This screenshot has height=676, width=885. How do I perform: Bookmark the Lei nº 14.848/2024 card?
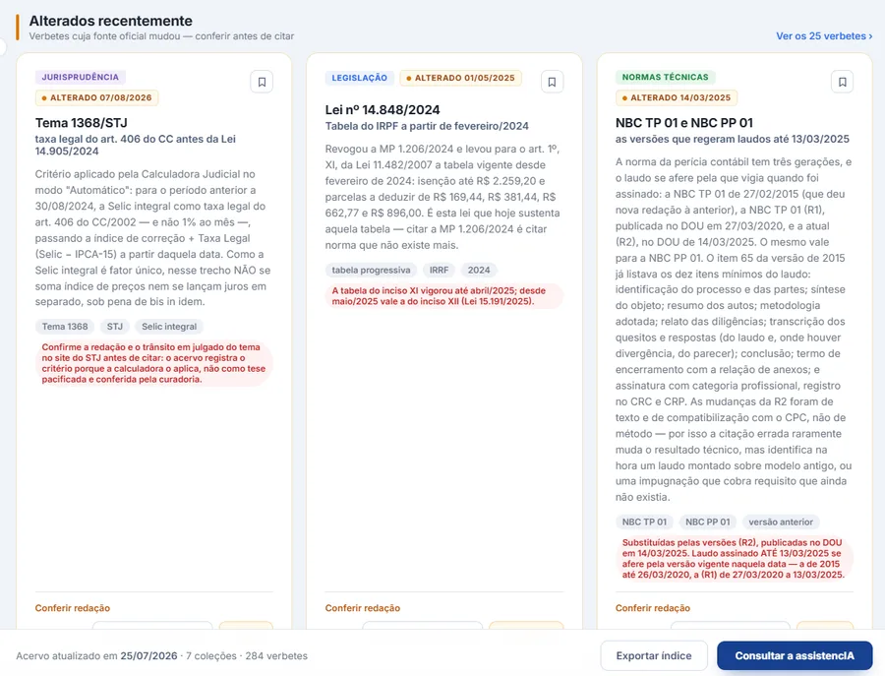[x=552, y=82]
